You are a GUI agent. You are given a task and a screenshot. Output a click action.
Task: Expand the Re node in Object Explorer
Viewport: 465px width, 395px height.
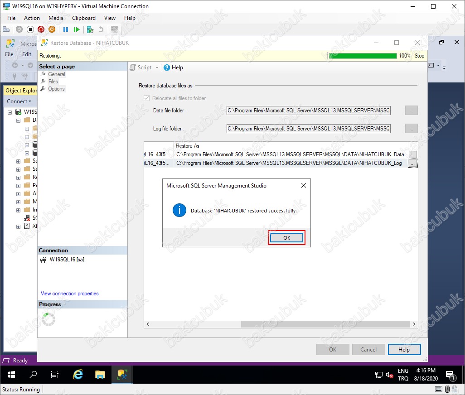pyautogui.click(x=19, y=178)
